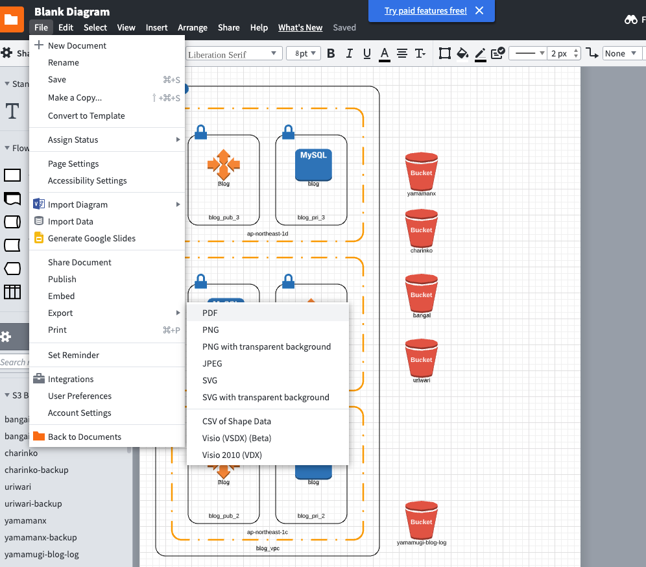Click the uriwari Bucket icon on canvas
646x567 pixels.
[x=422, y=357]
